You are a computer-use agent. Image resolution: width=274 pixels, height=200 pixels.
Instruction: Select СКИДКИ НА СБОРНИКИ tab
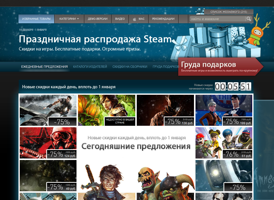(130, 67)
